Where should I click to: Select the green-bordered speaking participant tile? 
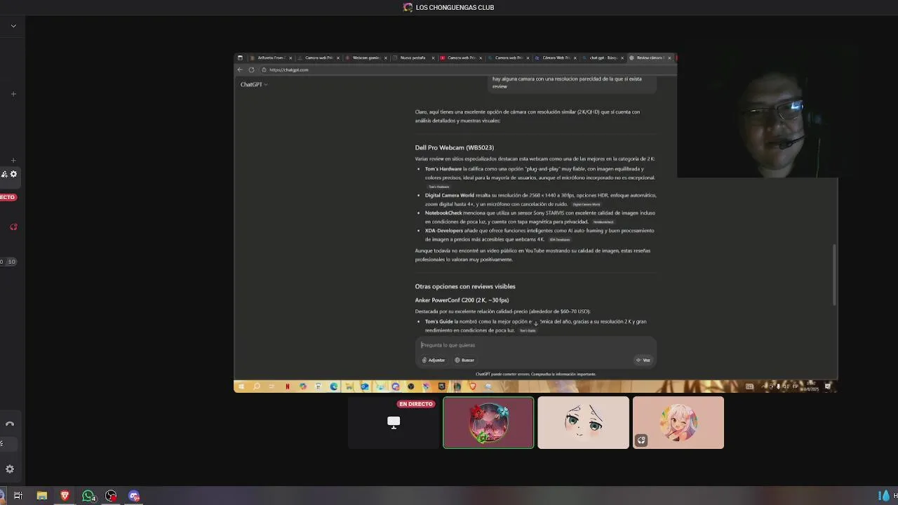click(x=488, y=423)
